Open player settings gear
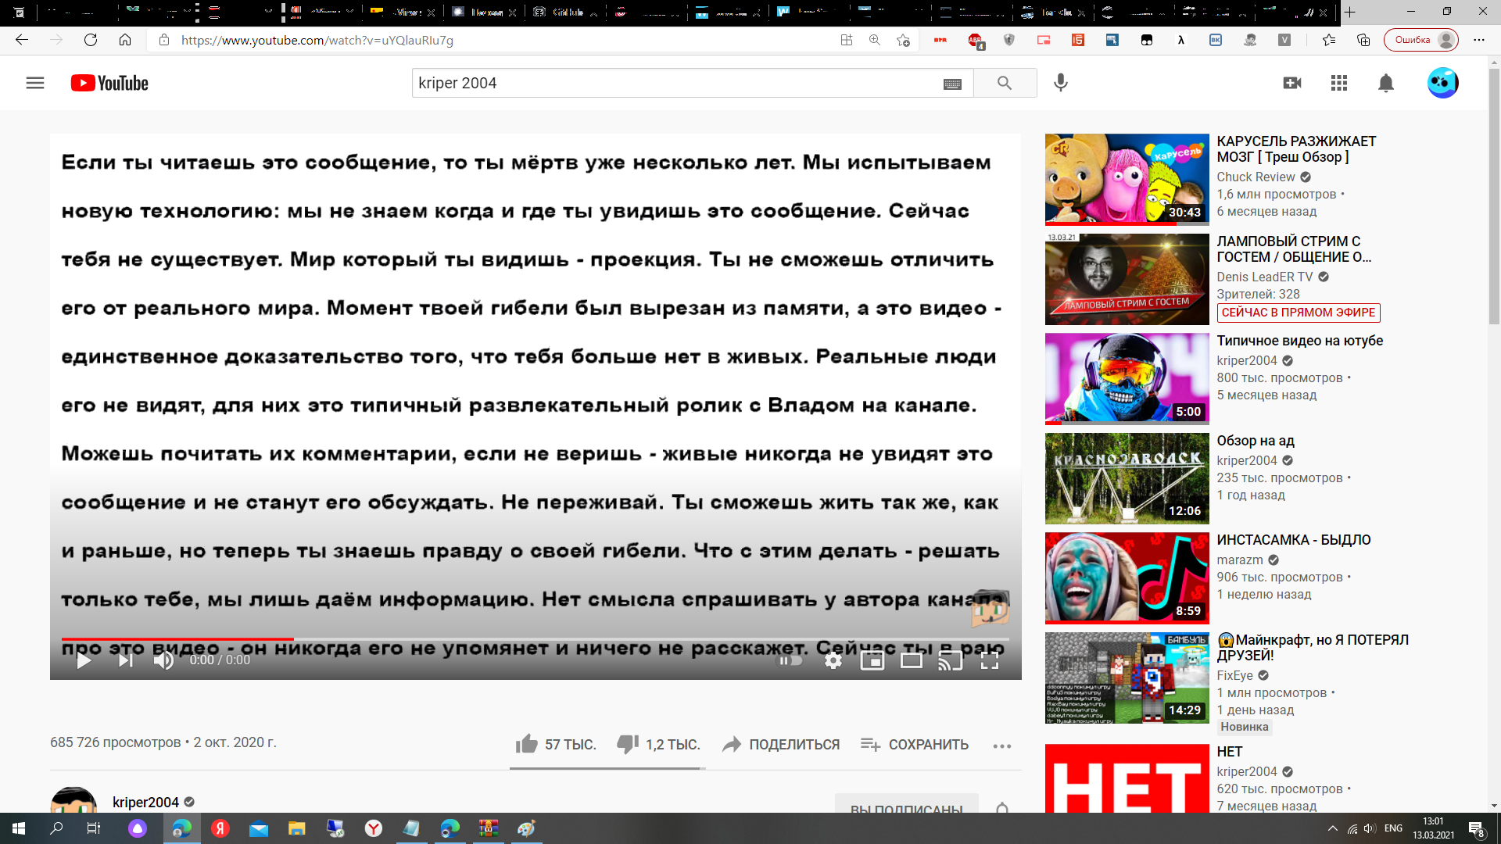 tap(833, 660)
